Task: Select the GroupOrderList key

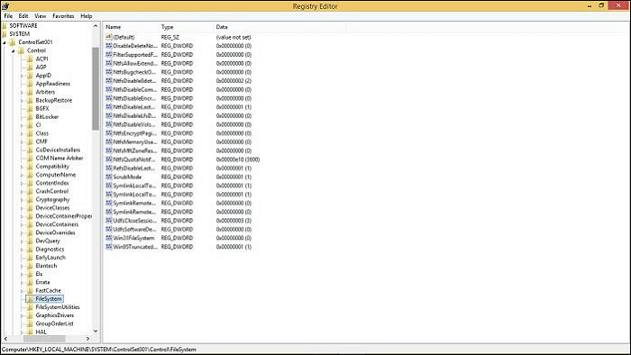Action: click(54, 323)
